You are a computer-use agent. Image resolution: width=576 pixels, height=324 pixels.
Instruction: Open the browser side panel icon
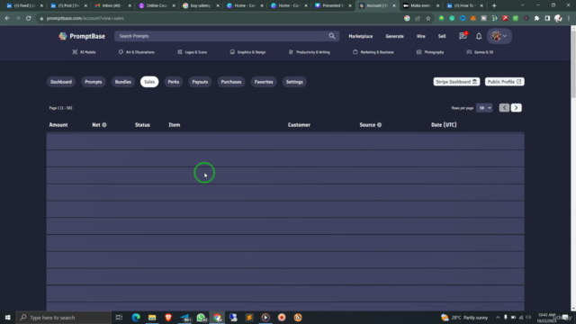[x=547, y=18]
